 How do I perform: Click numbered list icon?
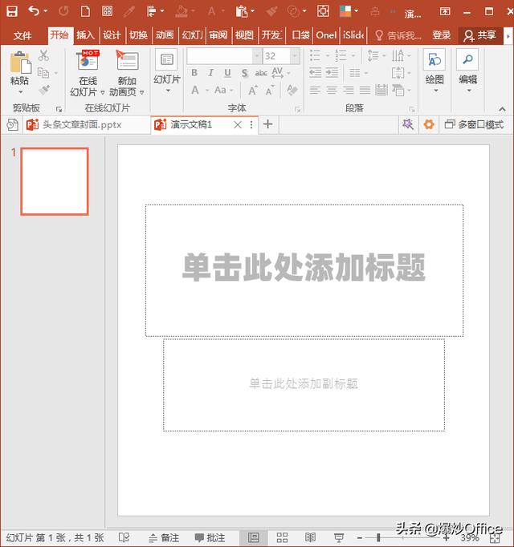coord(341,55)
